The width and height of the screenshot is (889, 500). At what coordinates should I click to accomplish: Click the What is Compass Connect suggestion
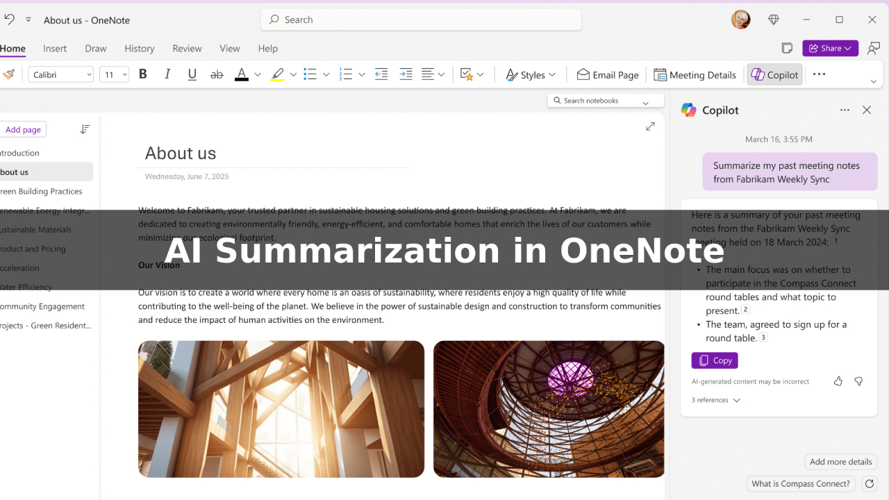[801, 483]
